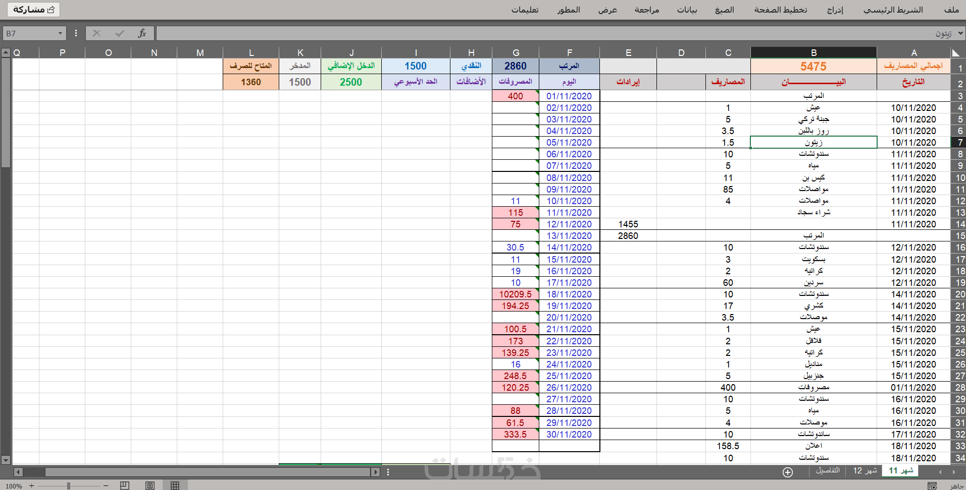Click the macro recording status bar icon
The height and width of the screenshot is (490, 966).
(x=933, y=486)
